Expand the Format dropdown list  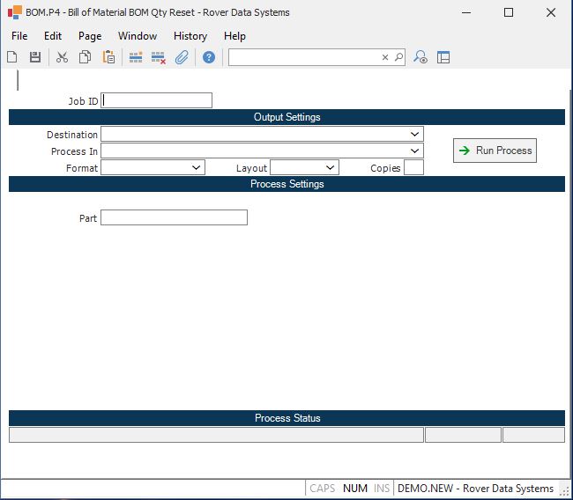(x=196, y=167)
